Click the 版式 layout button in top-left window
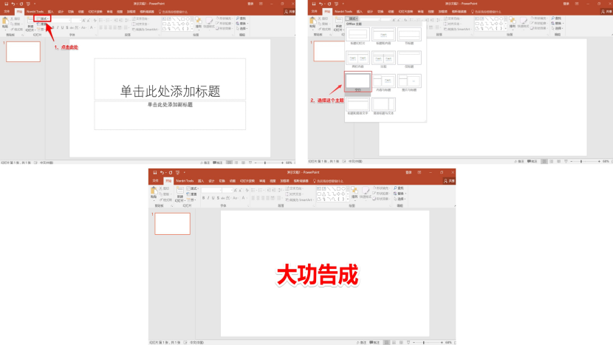The width and height of the screenshot is (613, 345). [x=43, y=18]
